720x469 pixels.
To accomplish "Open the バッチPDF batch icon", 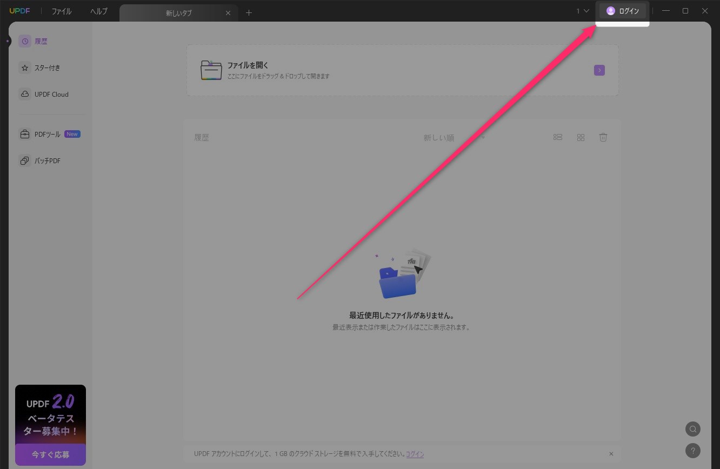I will pyautogui.click(x=25, y=160).
